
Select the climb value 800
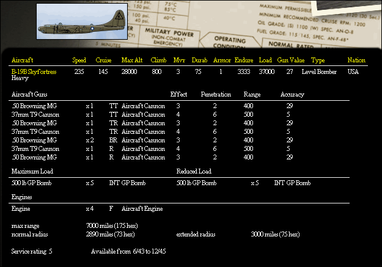point(156,71)
